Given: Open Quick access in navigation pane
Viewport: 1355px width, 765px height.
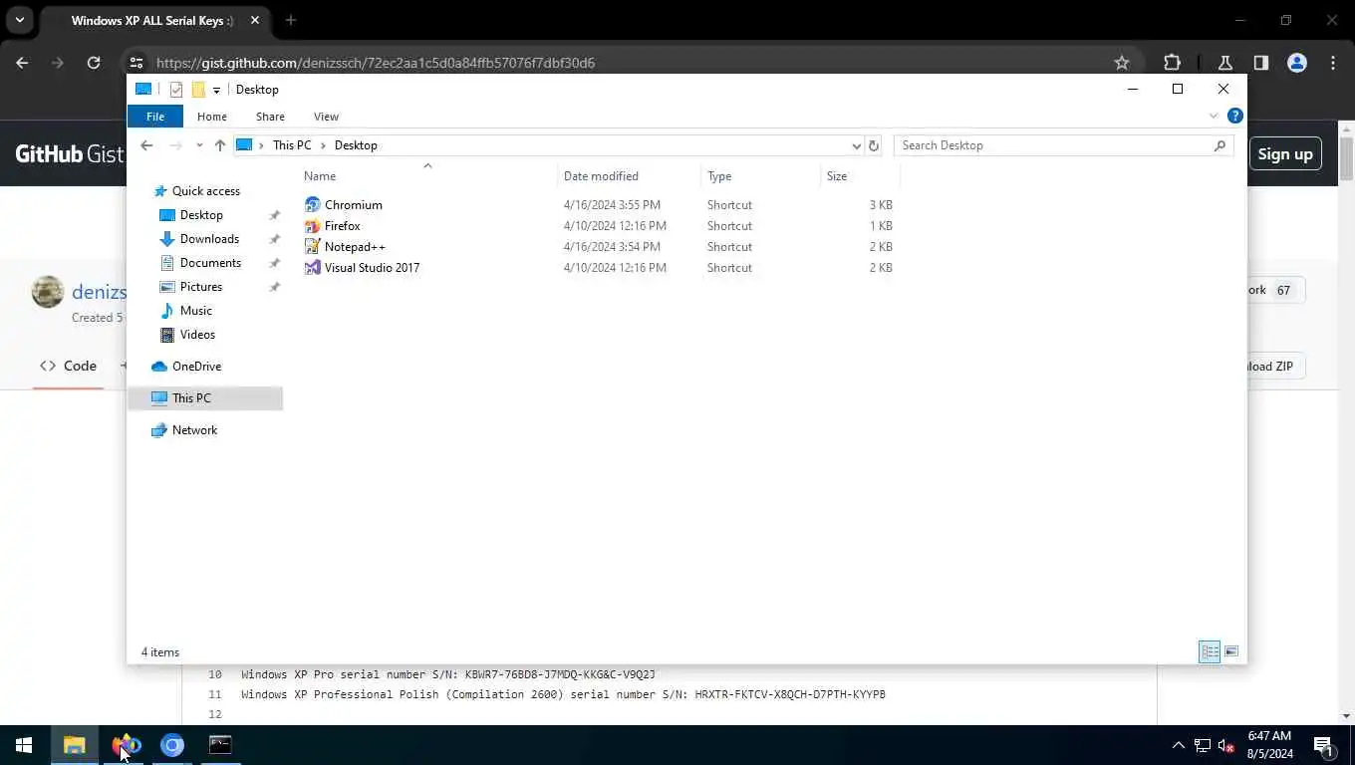Looking at the screenshot, I should [x=205, y=191].
